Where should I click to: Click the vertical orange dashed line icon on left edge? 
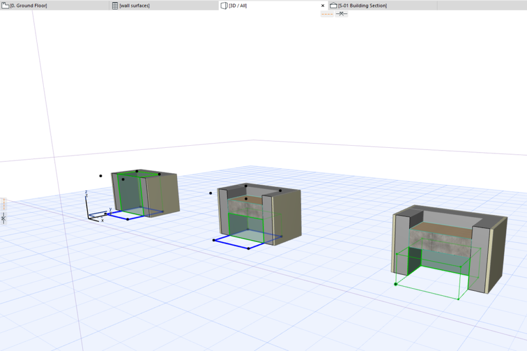pyautogui.click(x=3, y=204)
